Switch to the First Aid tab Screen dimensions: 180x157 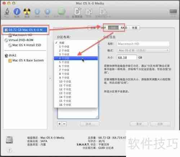point(93,28)
